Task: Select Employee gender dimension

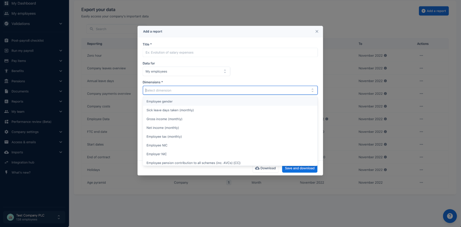Action: tap(230, 102)
